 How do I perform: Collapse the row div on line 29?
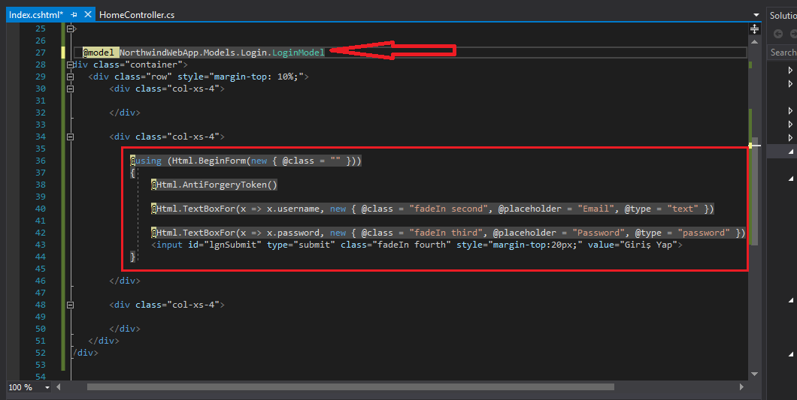[x=71, y=77]
